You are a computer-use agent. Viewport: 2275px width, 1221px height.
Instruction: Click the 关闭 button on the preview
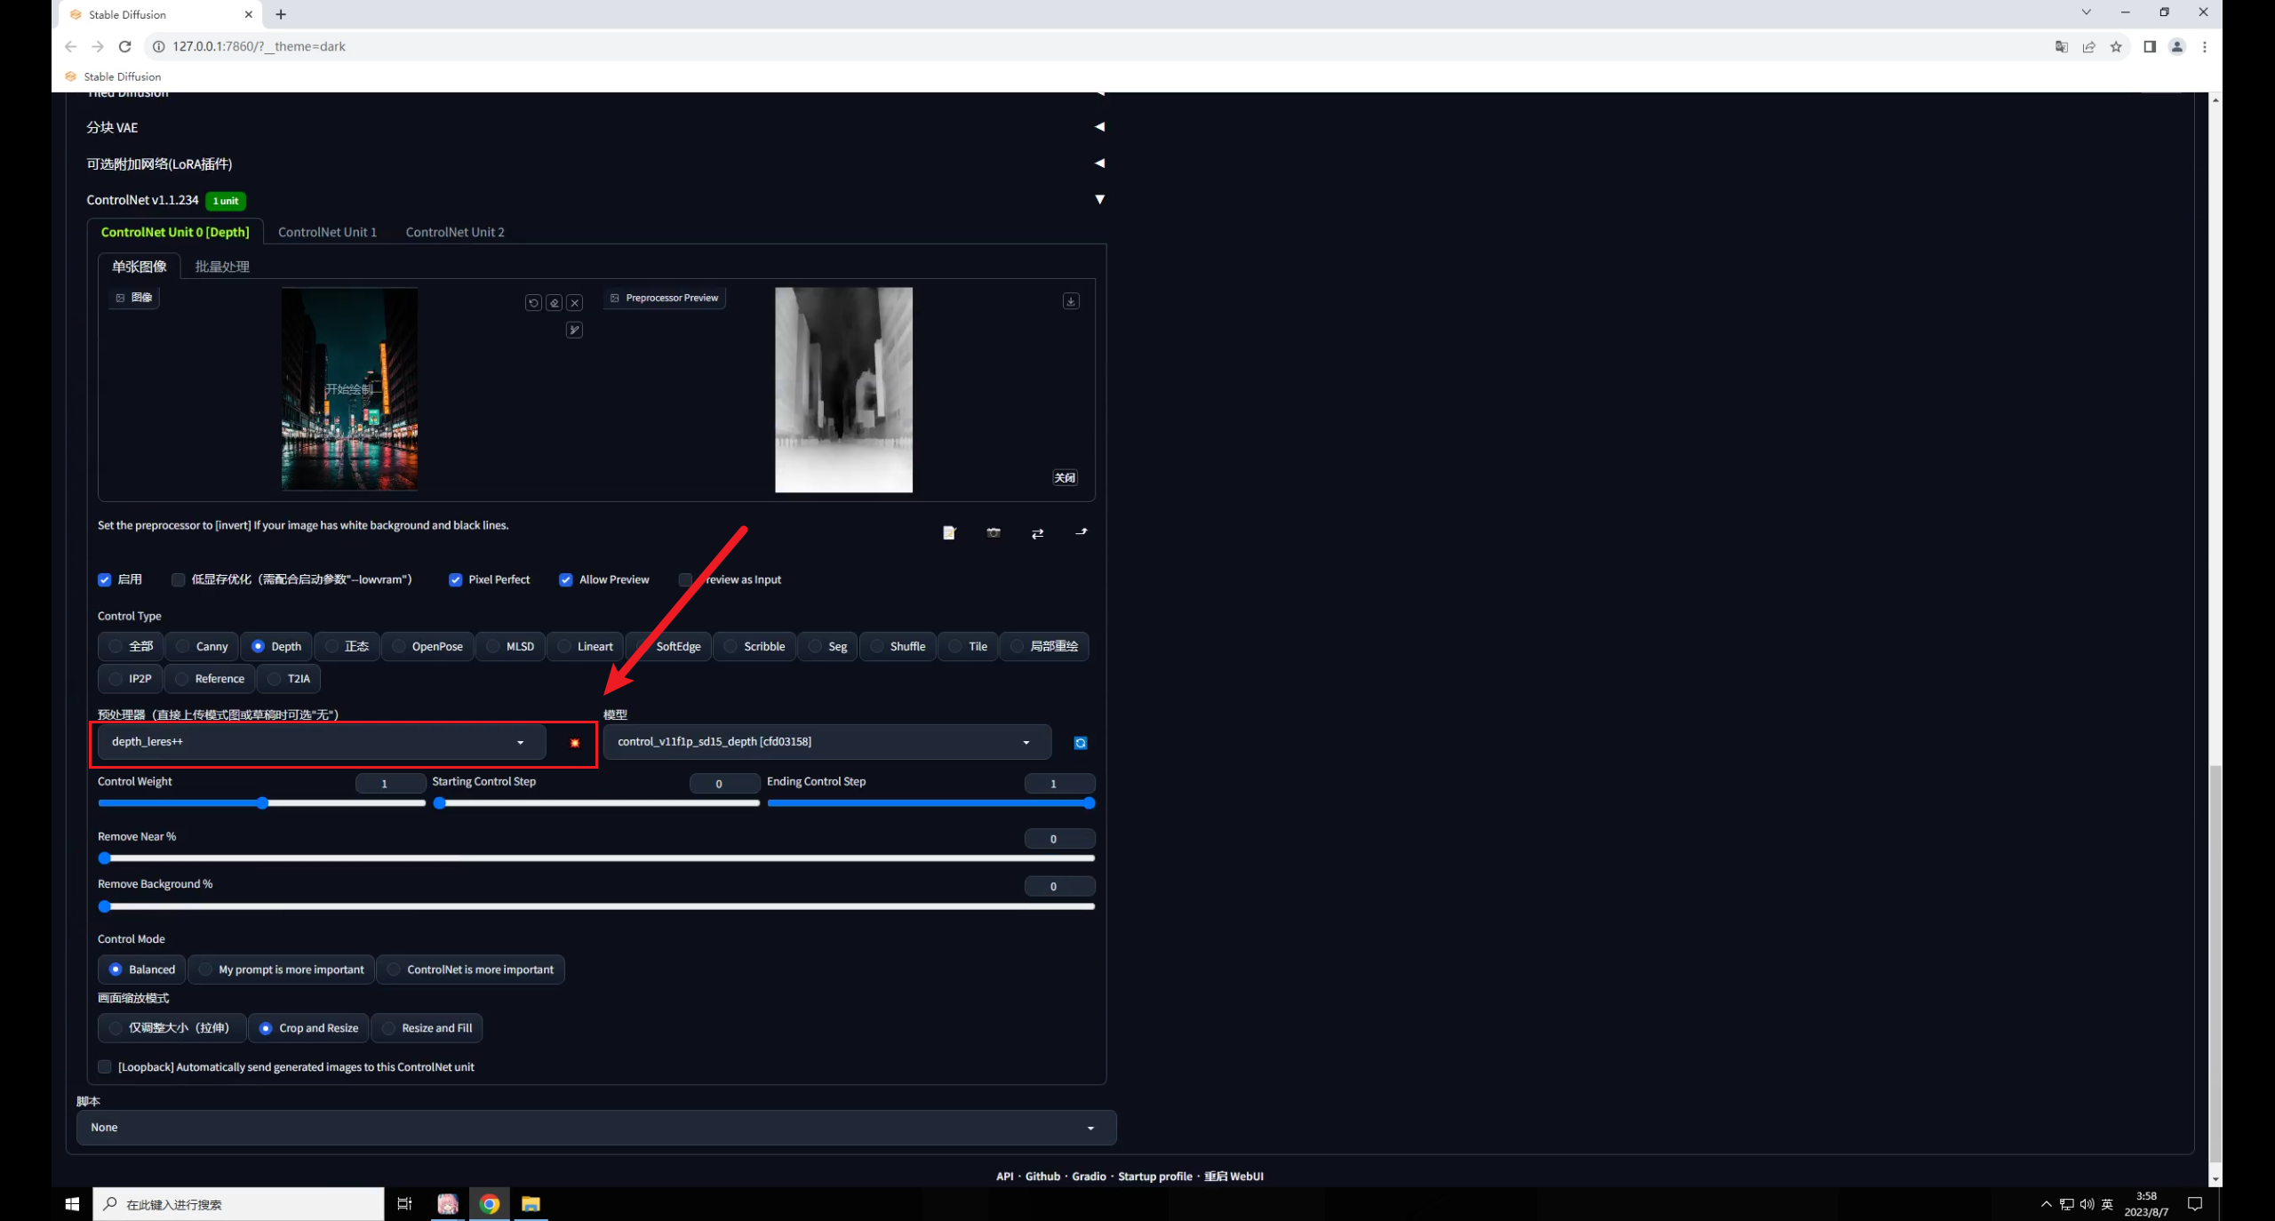coord(1065,478)
